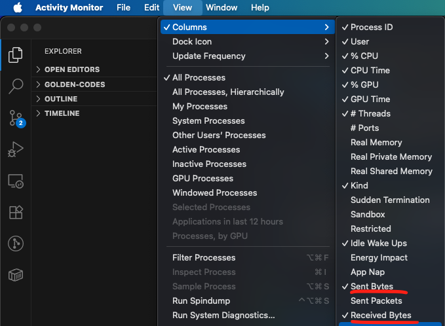Select Windowed Processes filter

pyautogui.click(x=248, y=193)
